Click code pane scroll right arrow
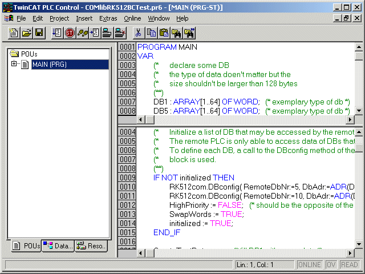This screenshot has width=365, height=274. click(350, 253)
